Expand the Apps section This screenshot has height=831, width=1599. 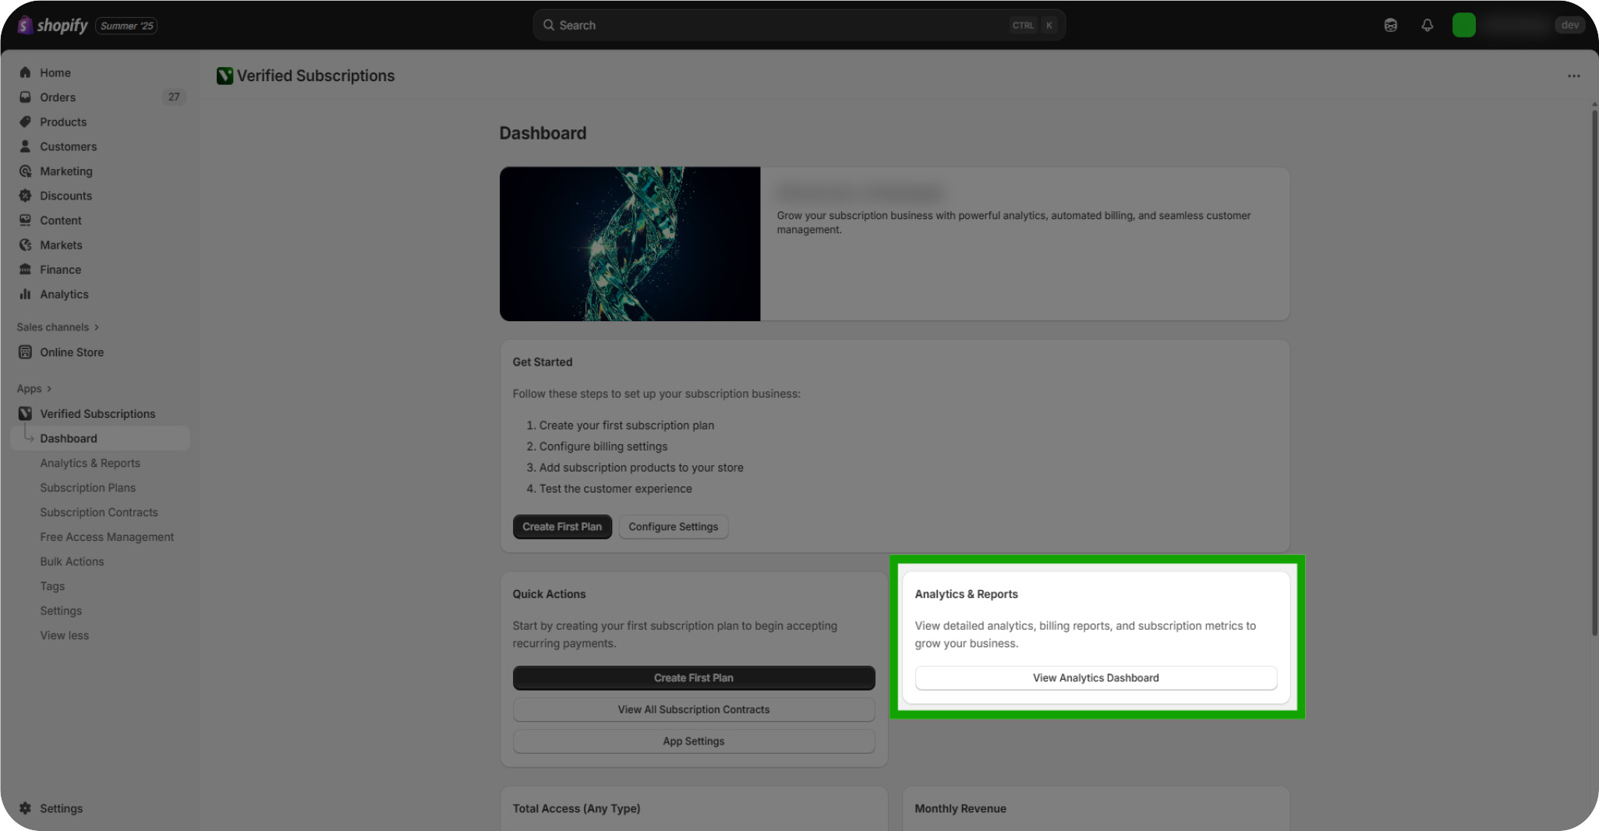click(34, 388)
